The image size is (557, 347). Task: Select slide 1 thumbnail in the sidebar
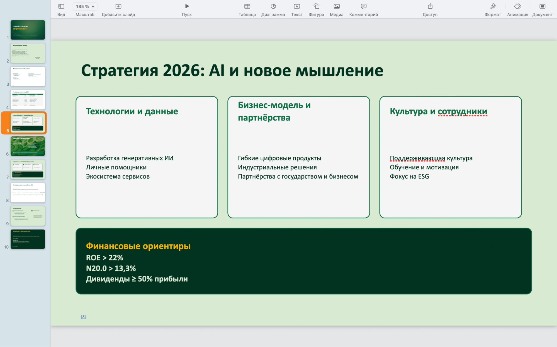[28, 30]
